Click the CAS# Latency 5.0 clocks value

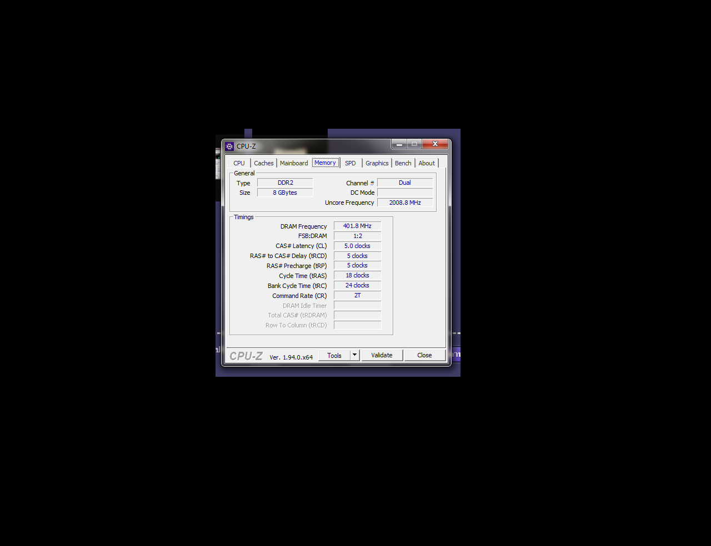[358, 246]
